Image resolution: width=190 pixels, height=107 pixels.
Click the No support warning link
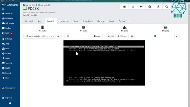click(8, 88)
